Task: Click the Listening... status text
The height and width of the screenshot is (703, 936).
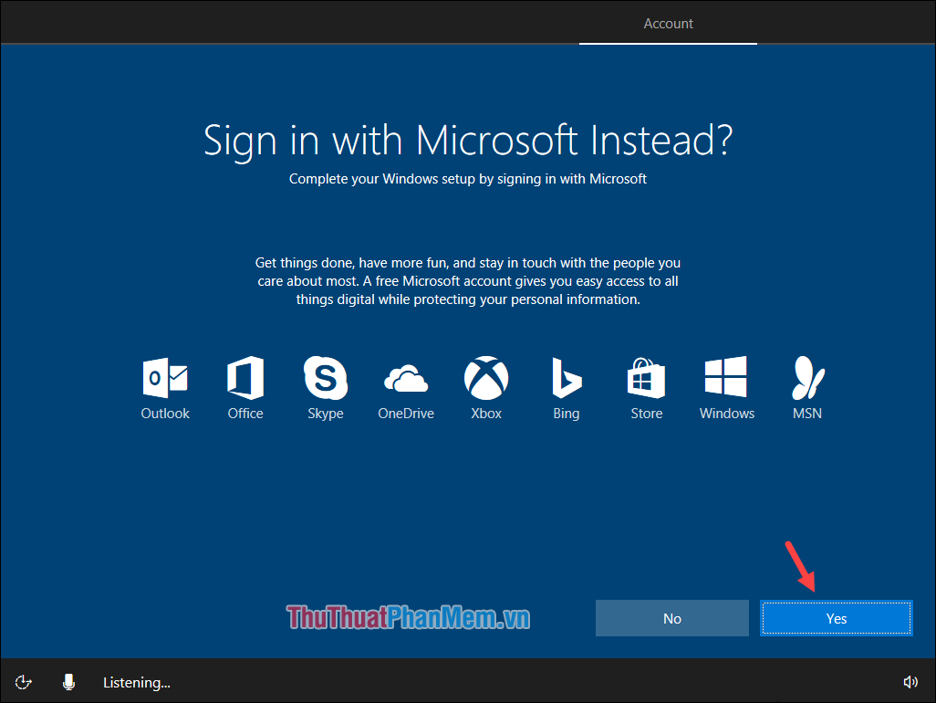Action: pyautogui.click(x=136, y=682)
